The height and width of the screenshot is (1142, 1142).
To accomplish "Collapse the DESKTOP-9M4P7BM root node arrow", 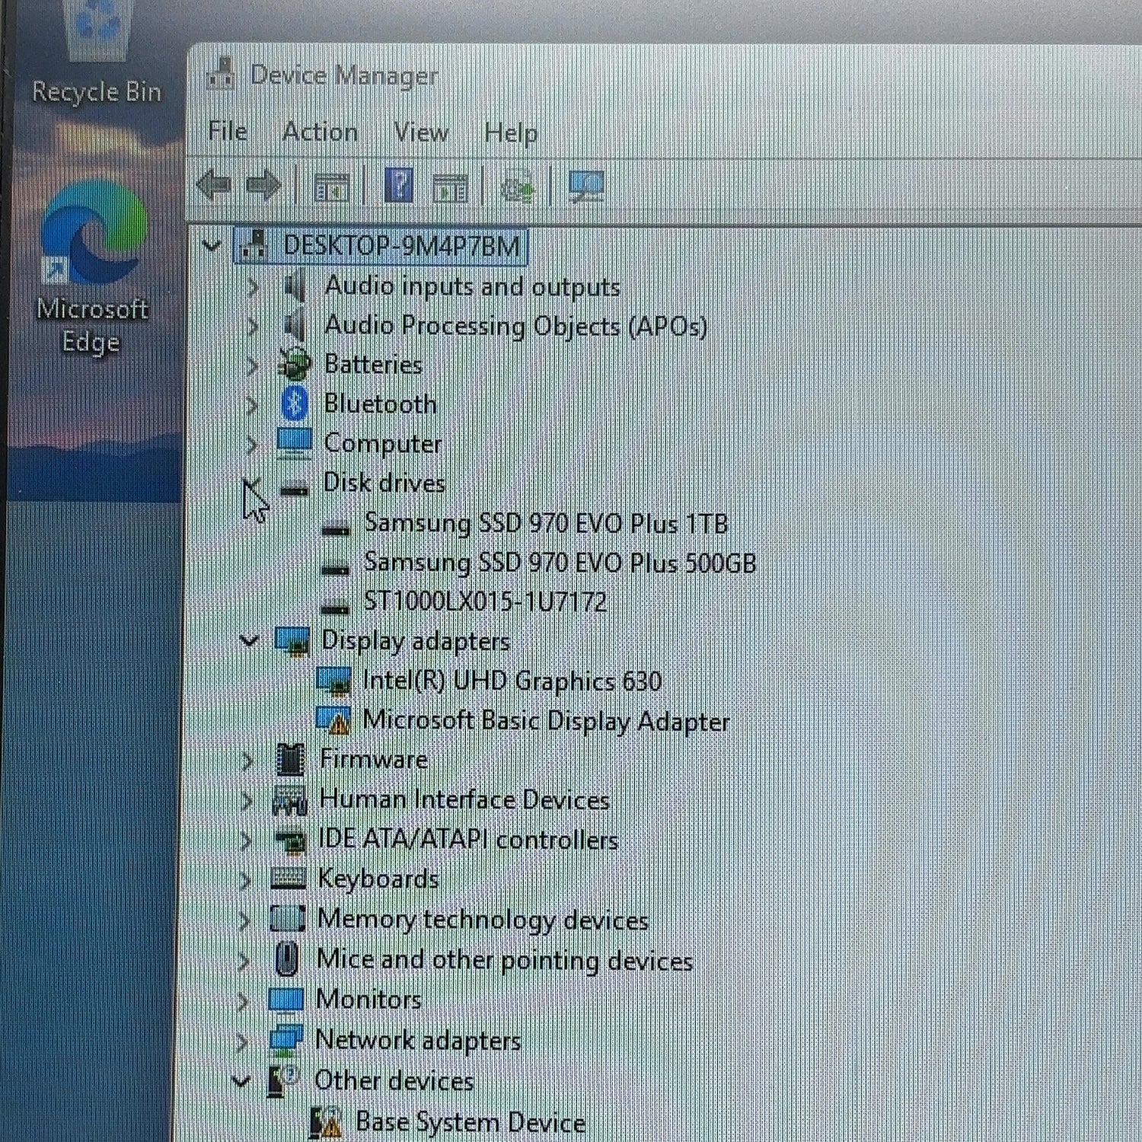I will tap(212, 246).
